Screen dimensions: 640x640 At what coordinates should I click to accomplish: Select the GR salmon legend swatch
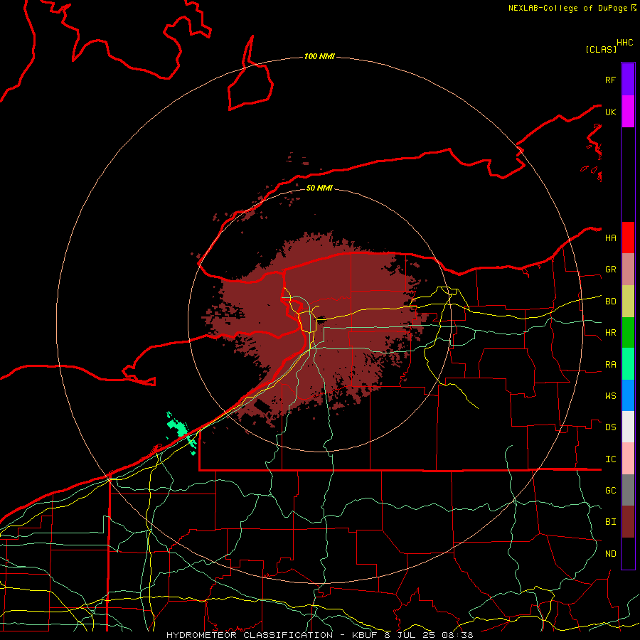point(628,270)
